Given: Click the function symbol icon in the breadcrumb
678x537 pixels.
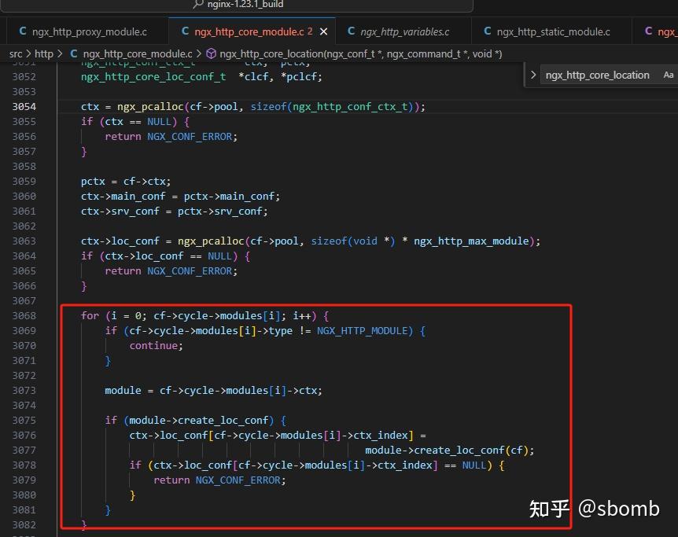Looking at the screenshot, I should pyautogui.click(x=211, y=53).
